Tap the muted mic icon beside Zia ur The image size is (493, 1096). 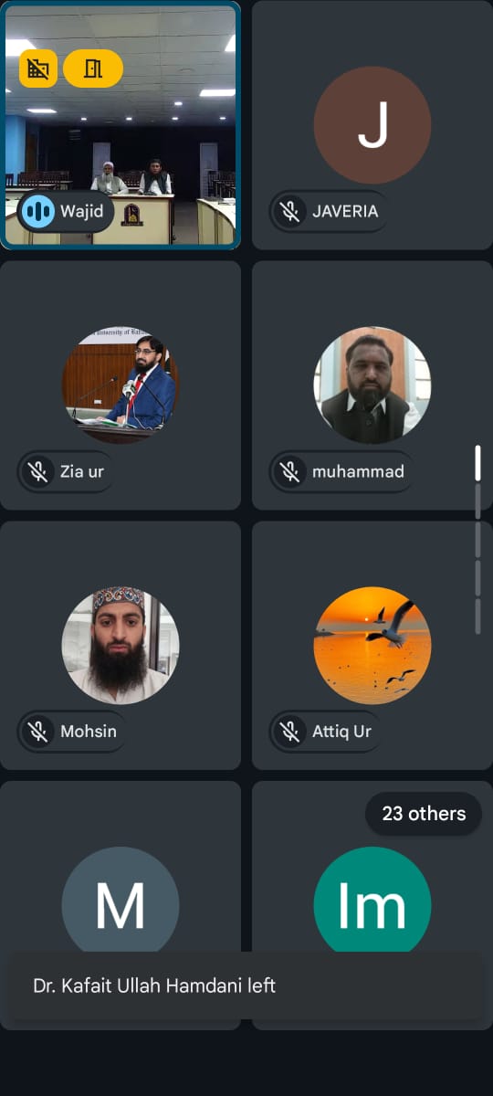click(x=38, y=472)
